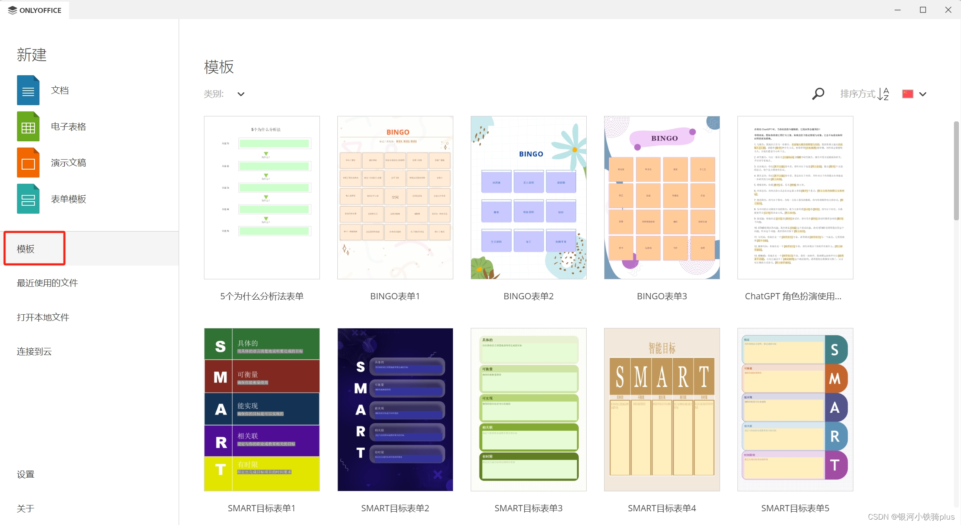The image size is (961, 525).
Task: Expand the category dropdown chevron
Action: pyautogui.click(x=241, y=94)
